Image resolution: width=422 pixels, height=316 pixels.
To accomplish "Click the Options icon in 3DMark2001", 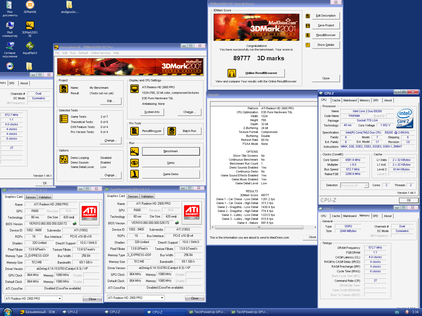I will (x=64, y=159).
